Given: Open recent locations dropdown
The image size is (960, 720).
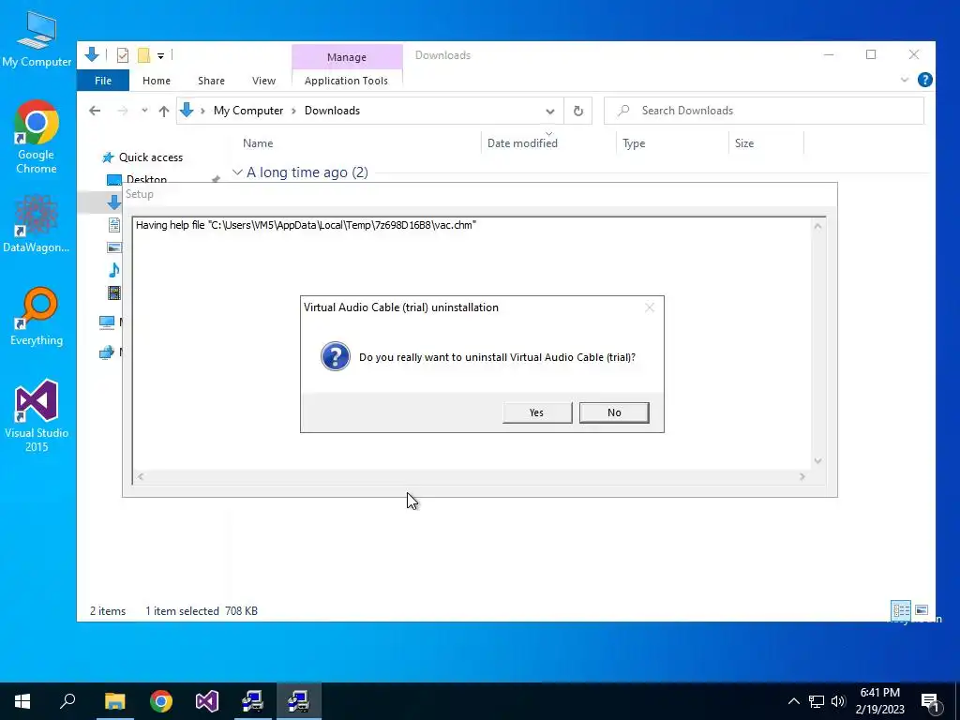Looking at the screenshot, I should pyautogui.click(x=144, y=111).
